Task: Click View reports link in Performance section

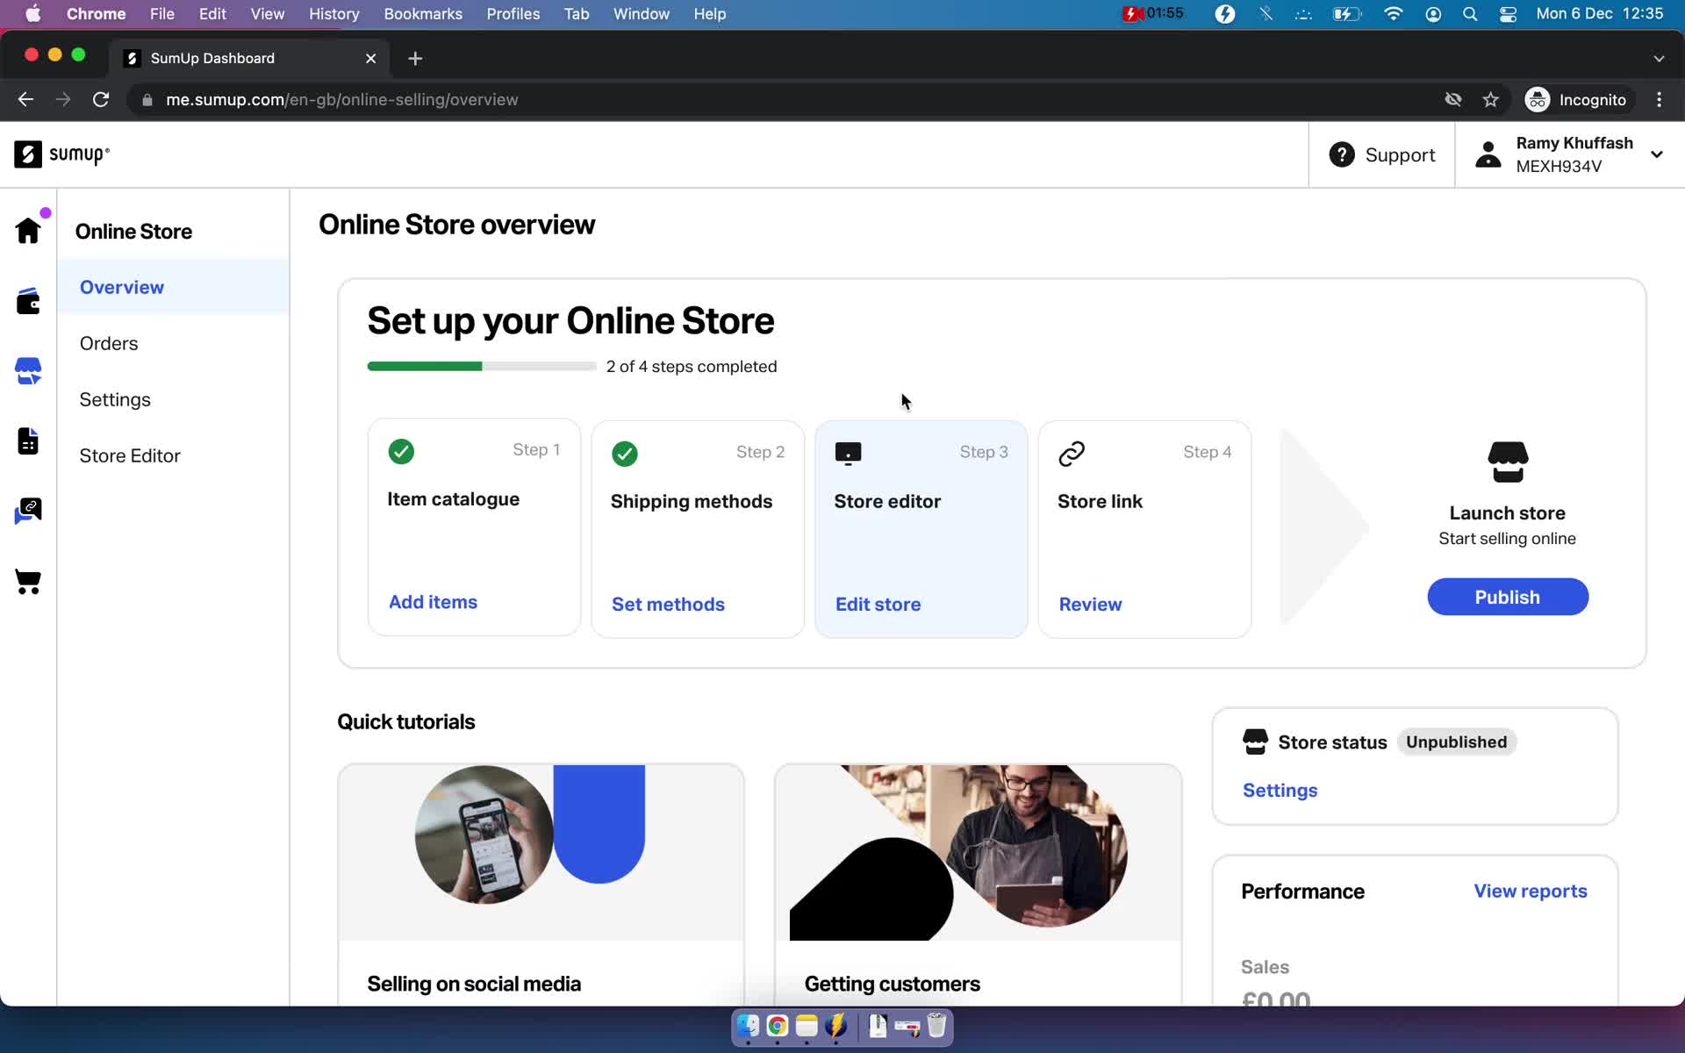Action: coord(1531,891)
